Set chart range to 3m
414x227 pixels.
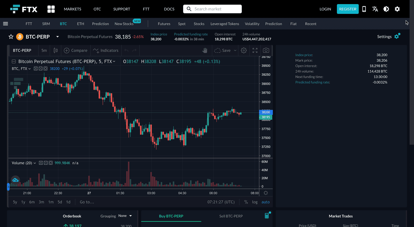pyautogui.click(x=41, y=202)
